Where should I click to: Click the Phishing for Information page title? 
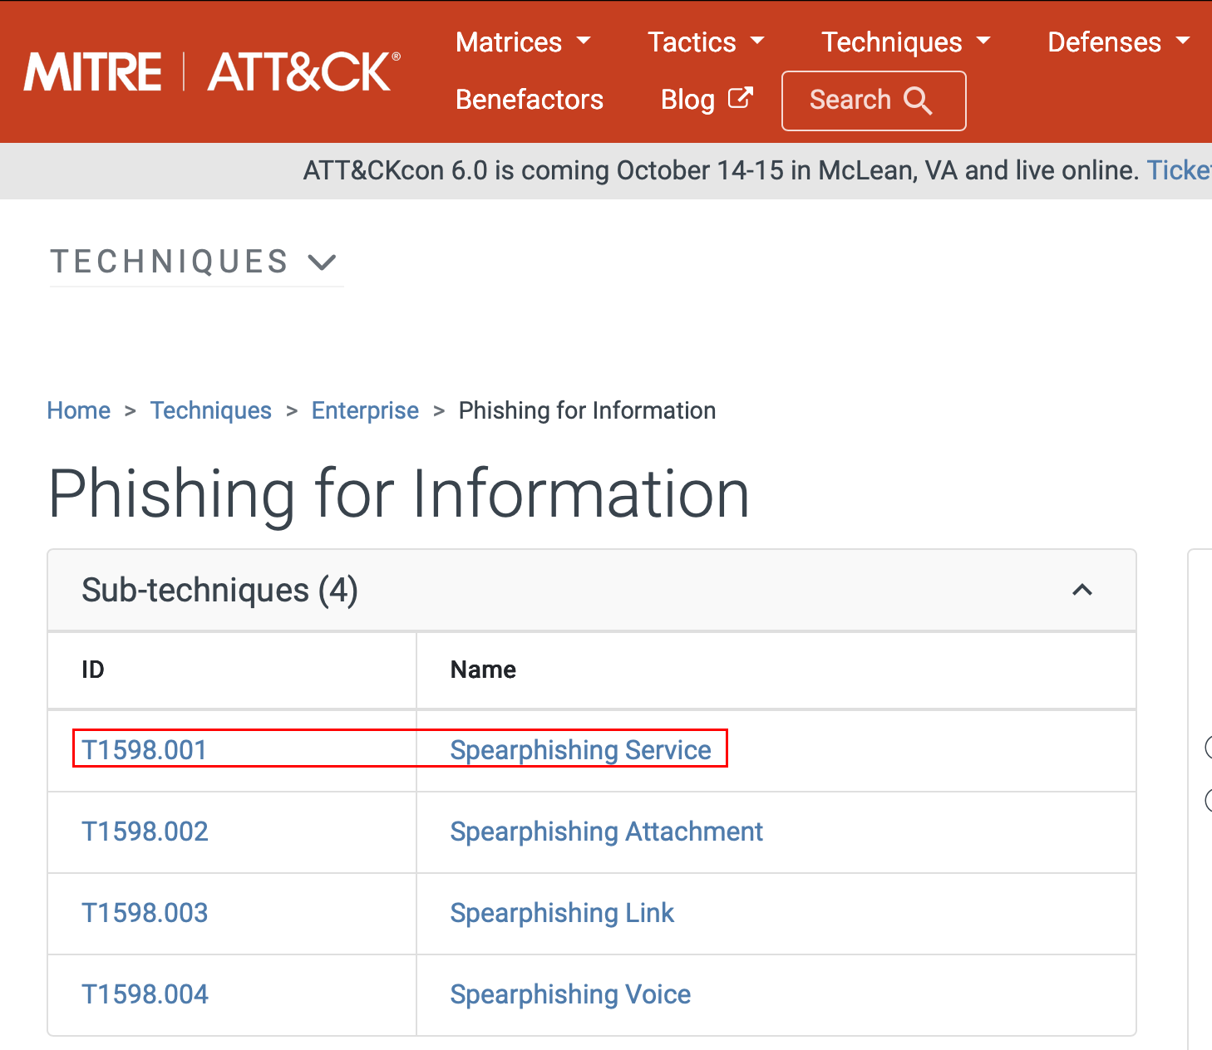click(399, 494)
